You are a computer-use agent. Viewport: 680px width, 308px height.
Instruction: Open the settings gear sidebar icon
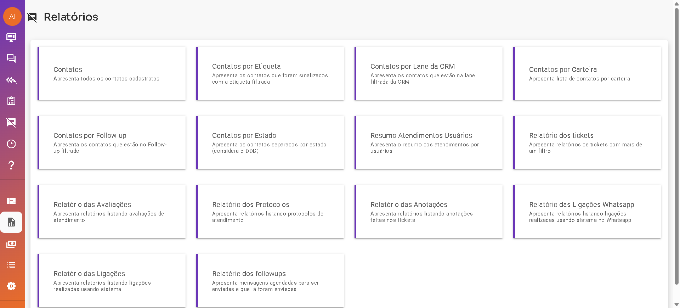point(11,286)
